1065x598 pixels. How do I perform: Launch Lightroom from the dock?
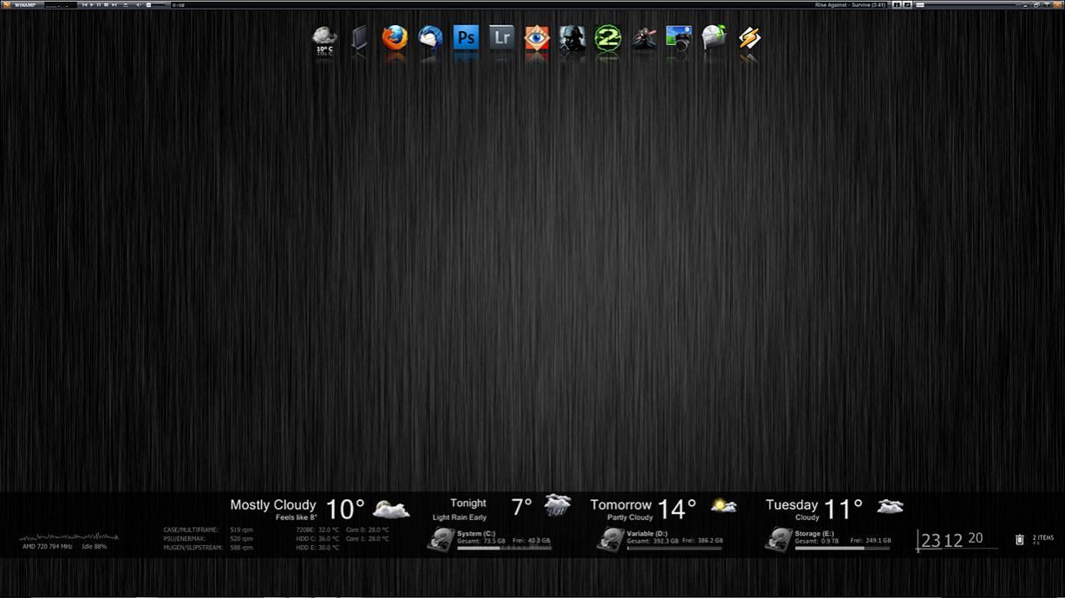(501, 37)
